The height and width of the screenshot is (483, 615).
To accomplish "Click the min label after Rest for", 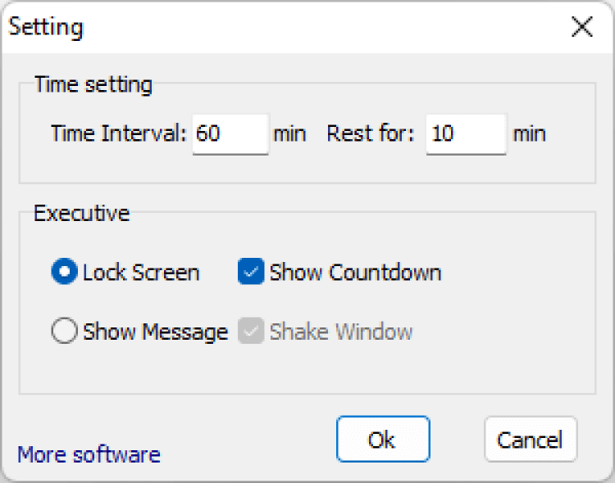I will point(529,133).
